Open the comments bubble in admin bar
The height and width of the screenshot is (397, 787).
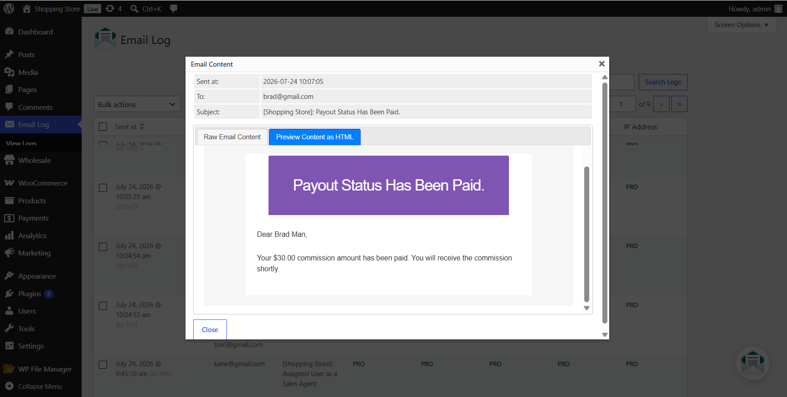click(x=174, y=9)
